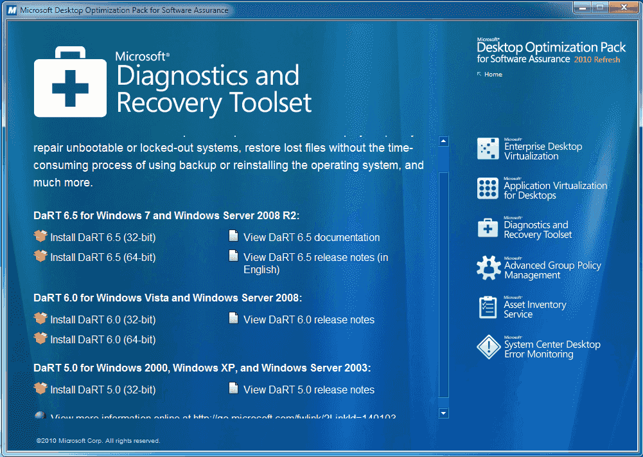Click the '©2010 Microsoft Corp. All rights reserved.' text
643x457 pixels.
[x=98, y=440]
